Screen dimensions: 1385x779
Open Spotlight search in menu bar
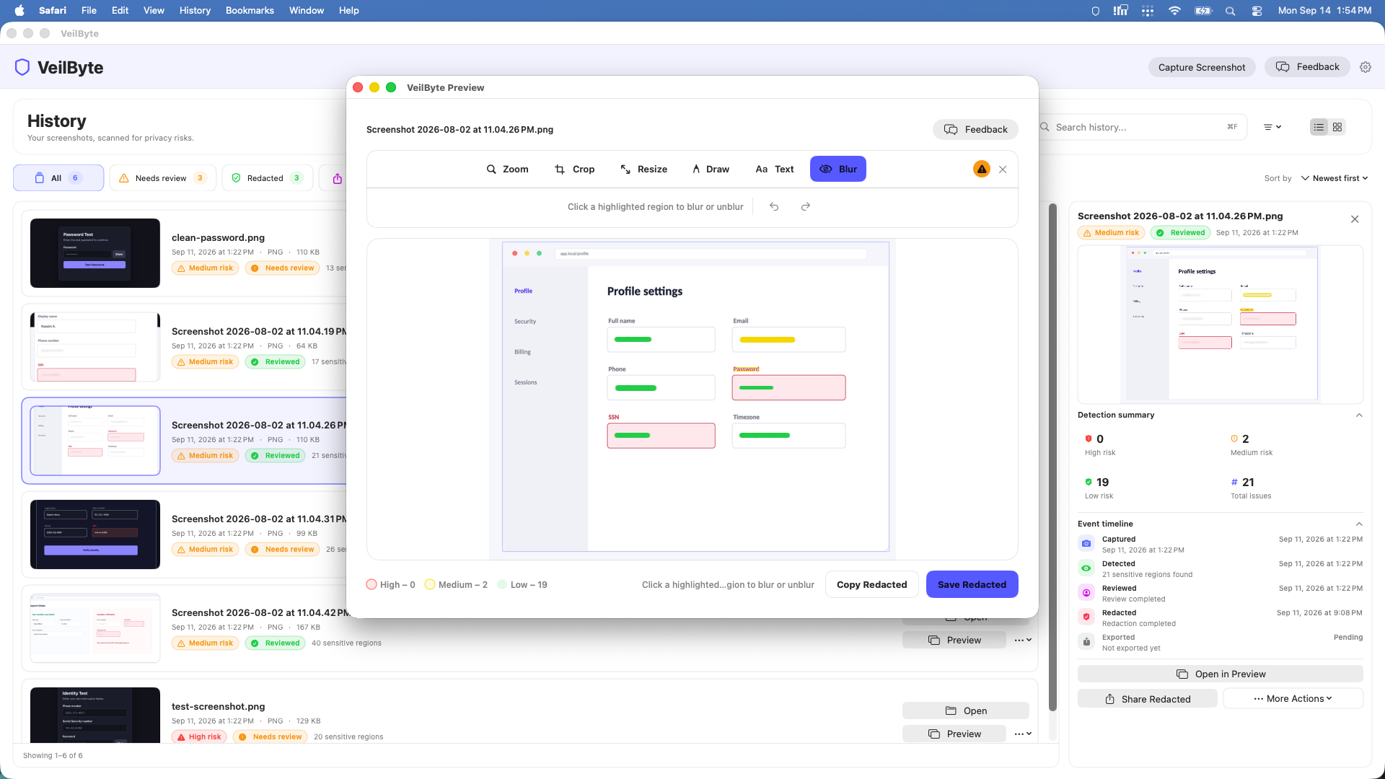pyautogui.click(x=1230, y=10)
